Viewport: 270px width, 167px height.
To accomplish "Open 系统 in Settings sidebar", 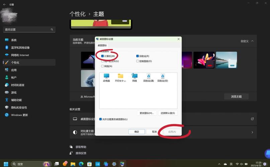I will 29,40.
